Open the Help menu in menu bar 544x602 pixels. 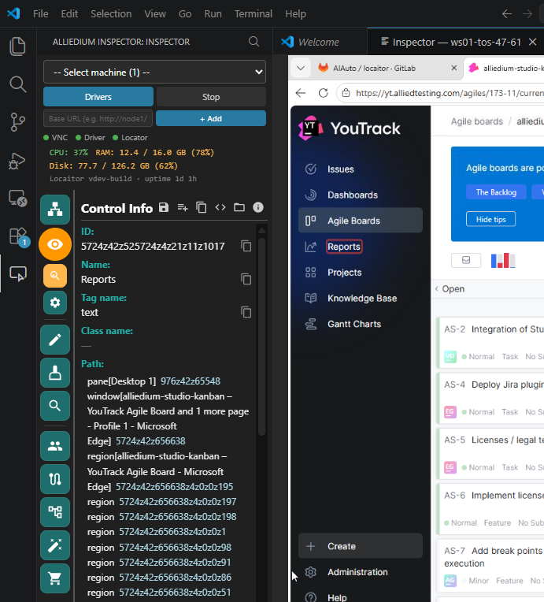pyautogui.click(x=295, y=14)
